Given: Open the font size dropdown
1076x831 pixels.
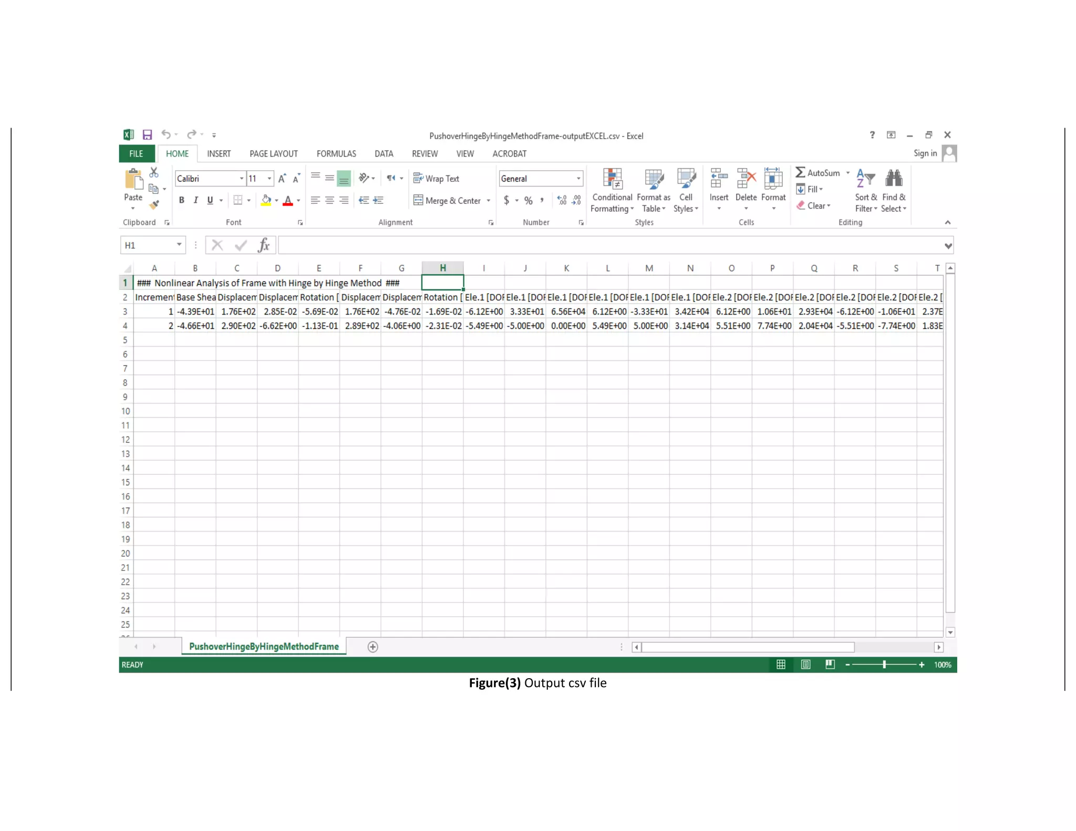Looking at the screenshot, I should (x=270, y=179).
